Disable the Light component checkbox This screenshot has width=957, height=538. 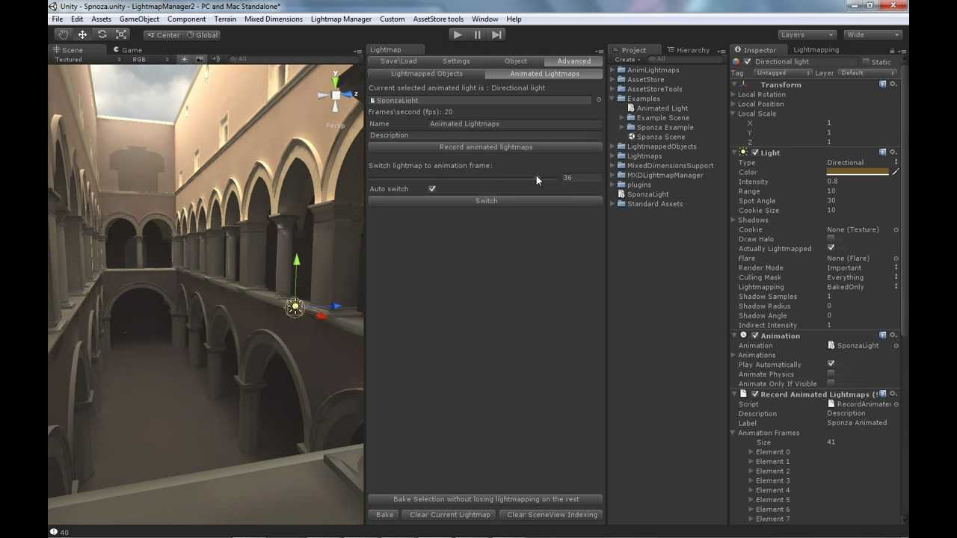(x=754, y=152)
